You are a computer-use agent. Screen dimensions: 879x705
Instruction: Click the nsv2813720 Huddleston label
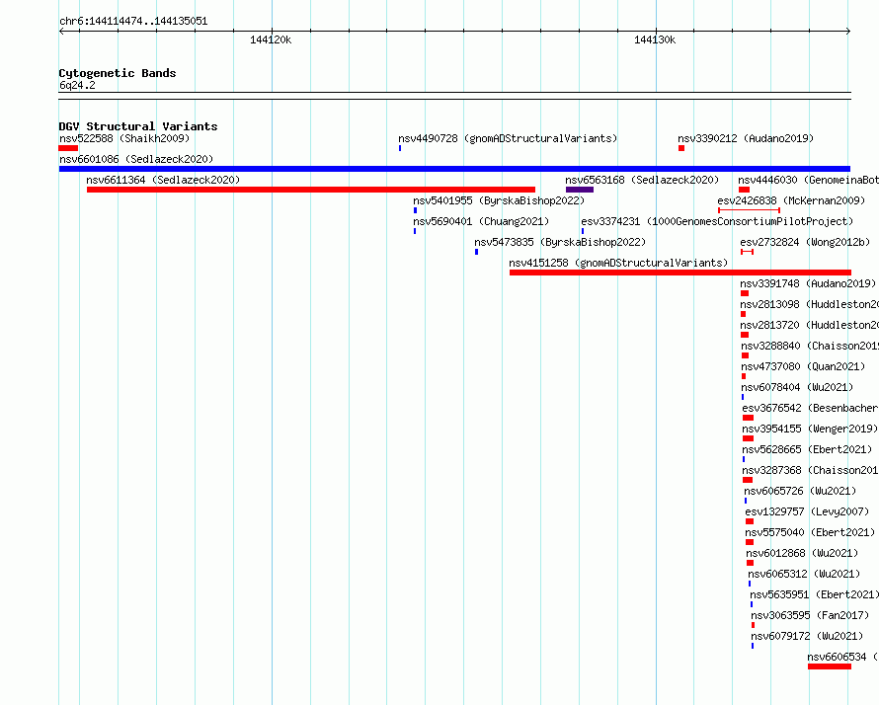tap(810, 325)
